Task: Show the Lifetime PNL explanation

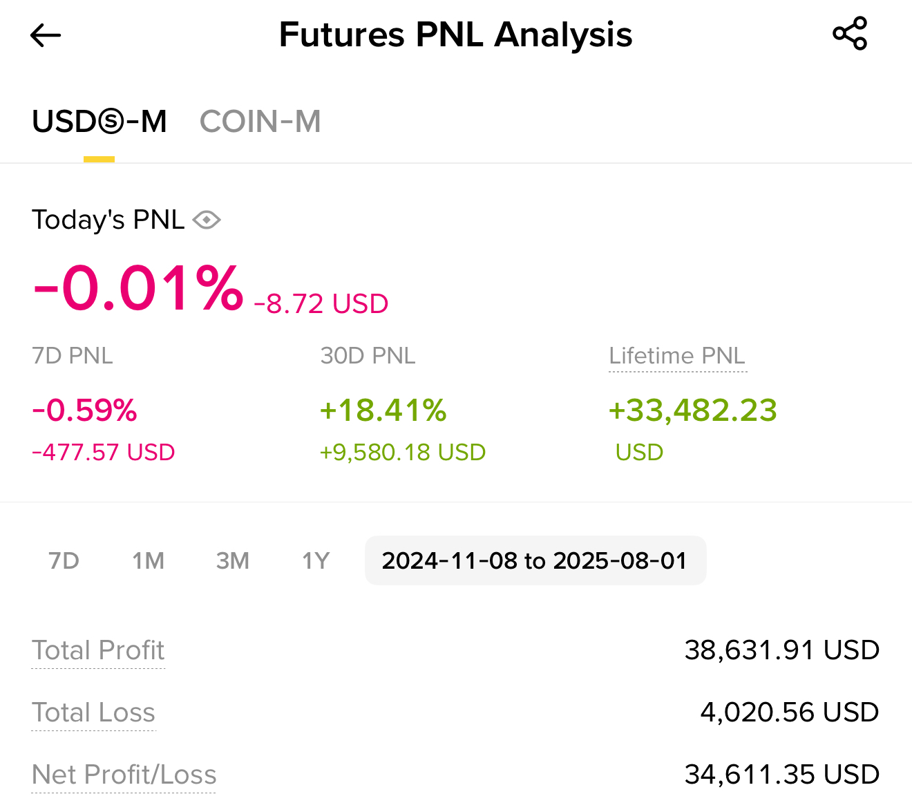Action: 677,356
